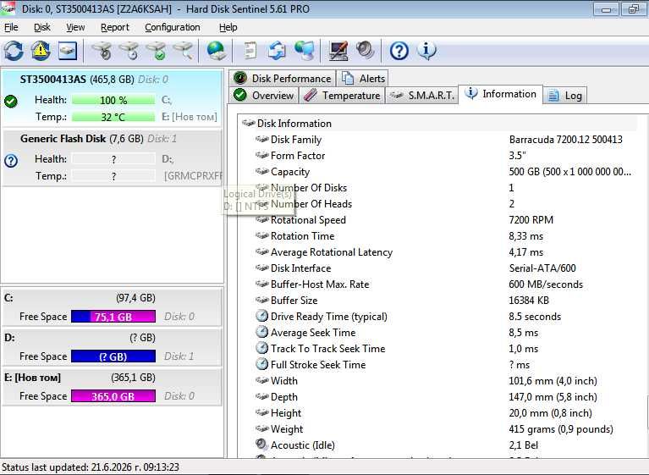The image size is (649, 475).
Task: Click the globe with disk toolbar icon
Action: tap(216, 51)
